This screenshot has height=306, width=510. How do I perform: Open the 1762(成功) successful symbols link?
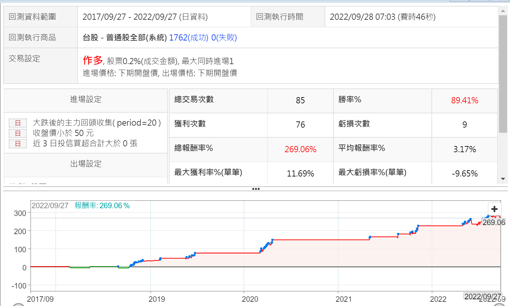click(189, 38)
